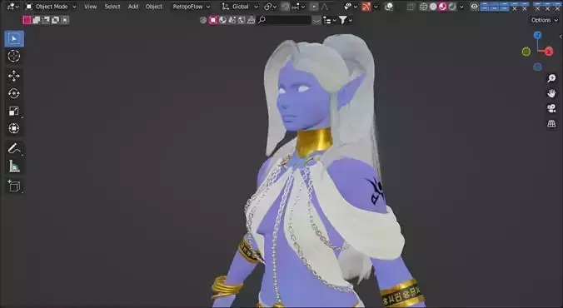Click the magnifier search icon in second row
The height and width of the screenshot is (308, 563).
point(262,20)
